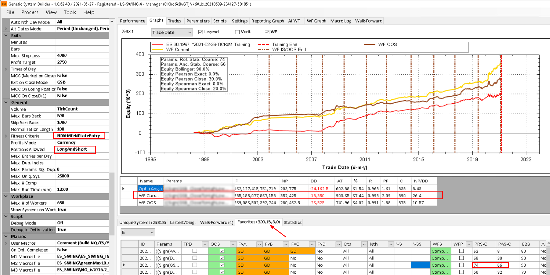550x275 pixels.
Task: Switch to the Performance tab
Action: pyautogui.click(x=132, y=21)
